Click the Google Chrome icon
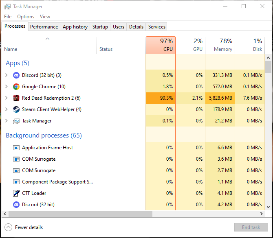Image resolution: width=273 pixels, height=238 pixels. [x=16, y=87]
